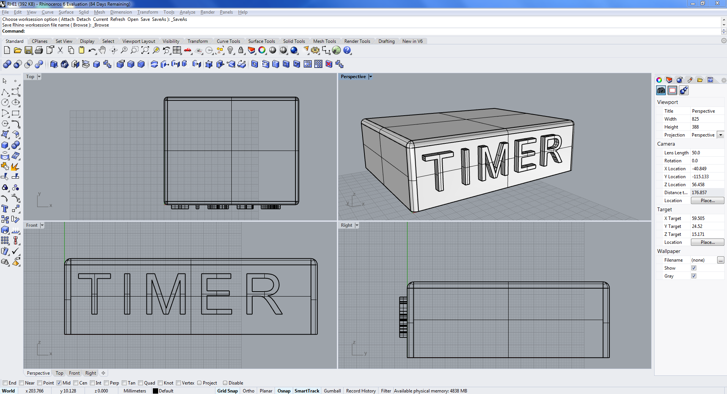Switch to the Solid Tools toolbar tab
727x394 pixels.
[x=294, y=41]
